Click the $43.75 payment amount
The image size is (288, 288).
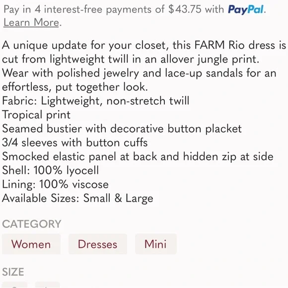point(185,9)
